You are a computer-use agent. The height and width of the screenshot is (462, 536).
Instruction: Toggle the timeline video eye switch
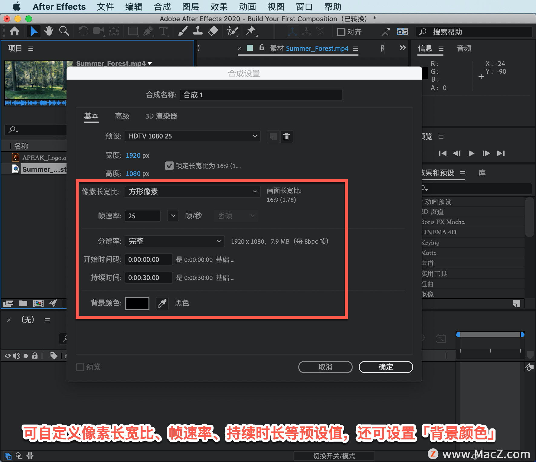(8, 356)
